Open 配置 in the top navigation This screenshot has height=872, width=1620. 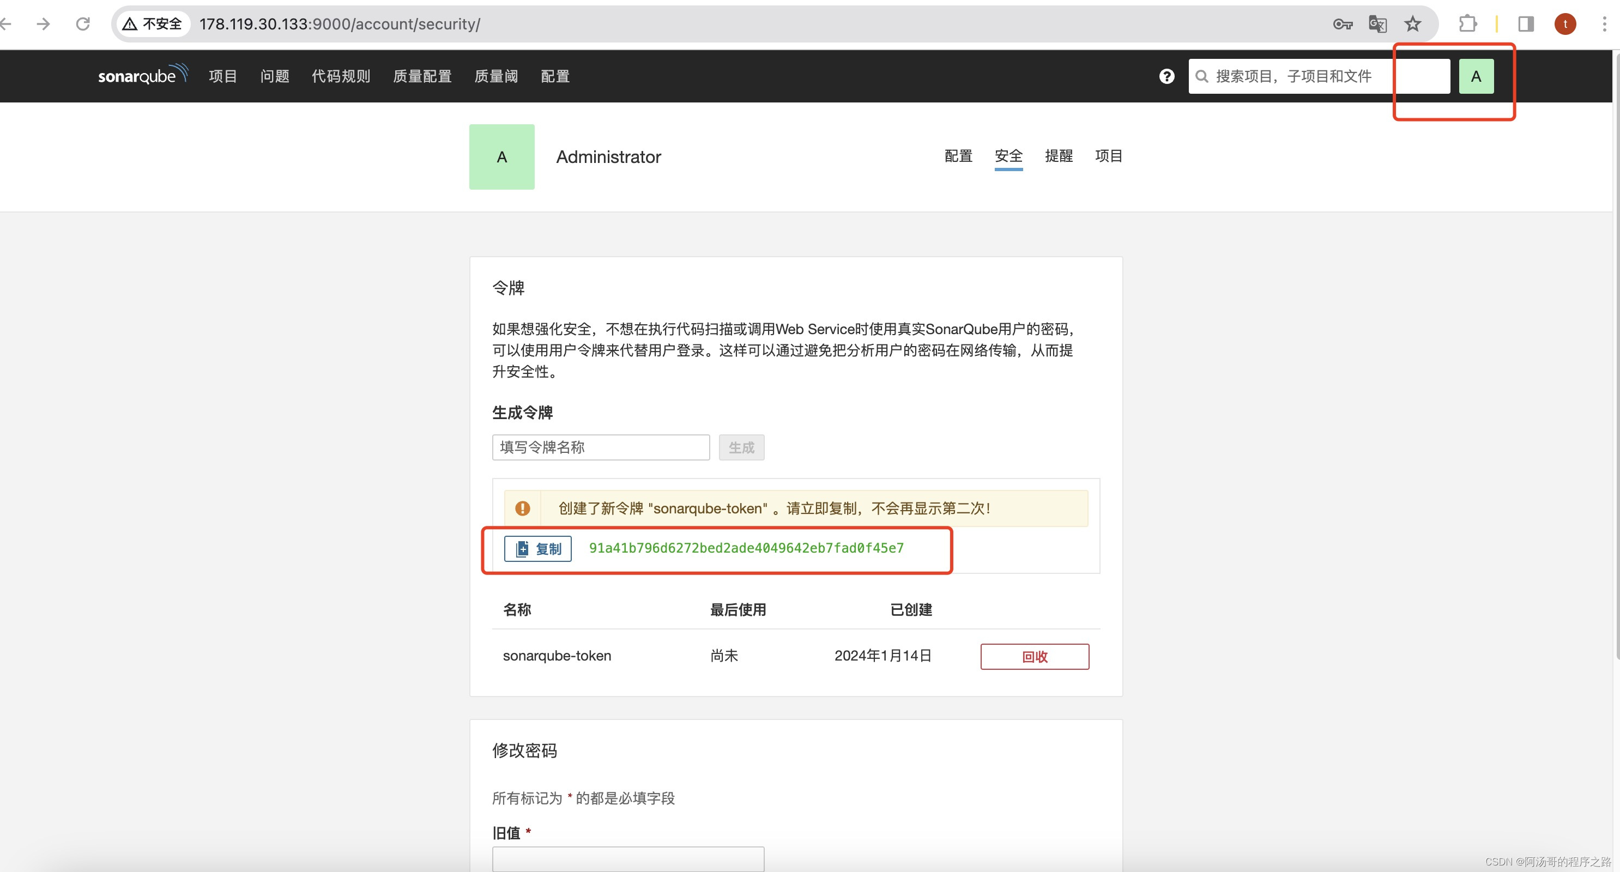point(555,76)
